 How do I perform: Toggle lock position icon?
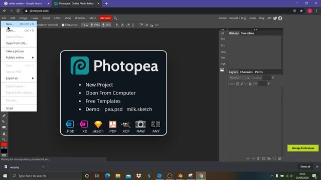pos(246,83)
